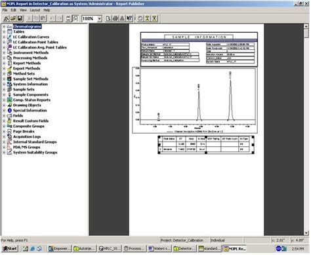Image resolution: width=311 pixels, height=255 pixels.
Task: Click the Save floppy disk icon
Action: pos(20,18)
